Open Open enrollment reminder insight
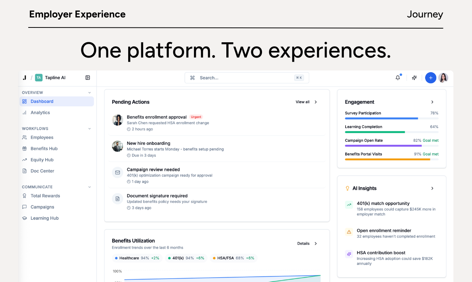472x282 pixels. (392, 233)
